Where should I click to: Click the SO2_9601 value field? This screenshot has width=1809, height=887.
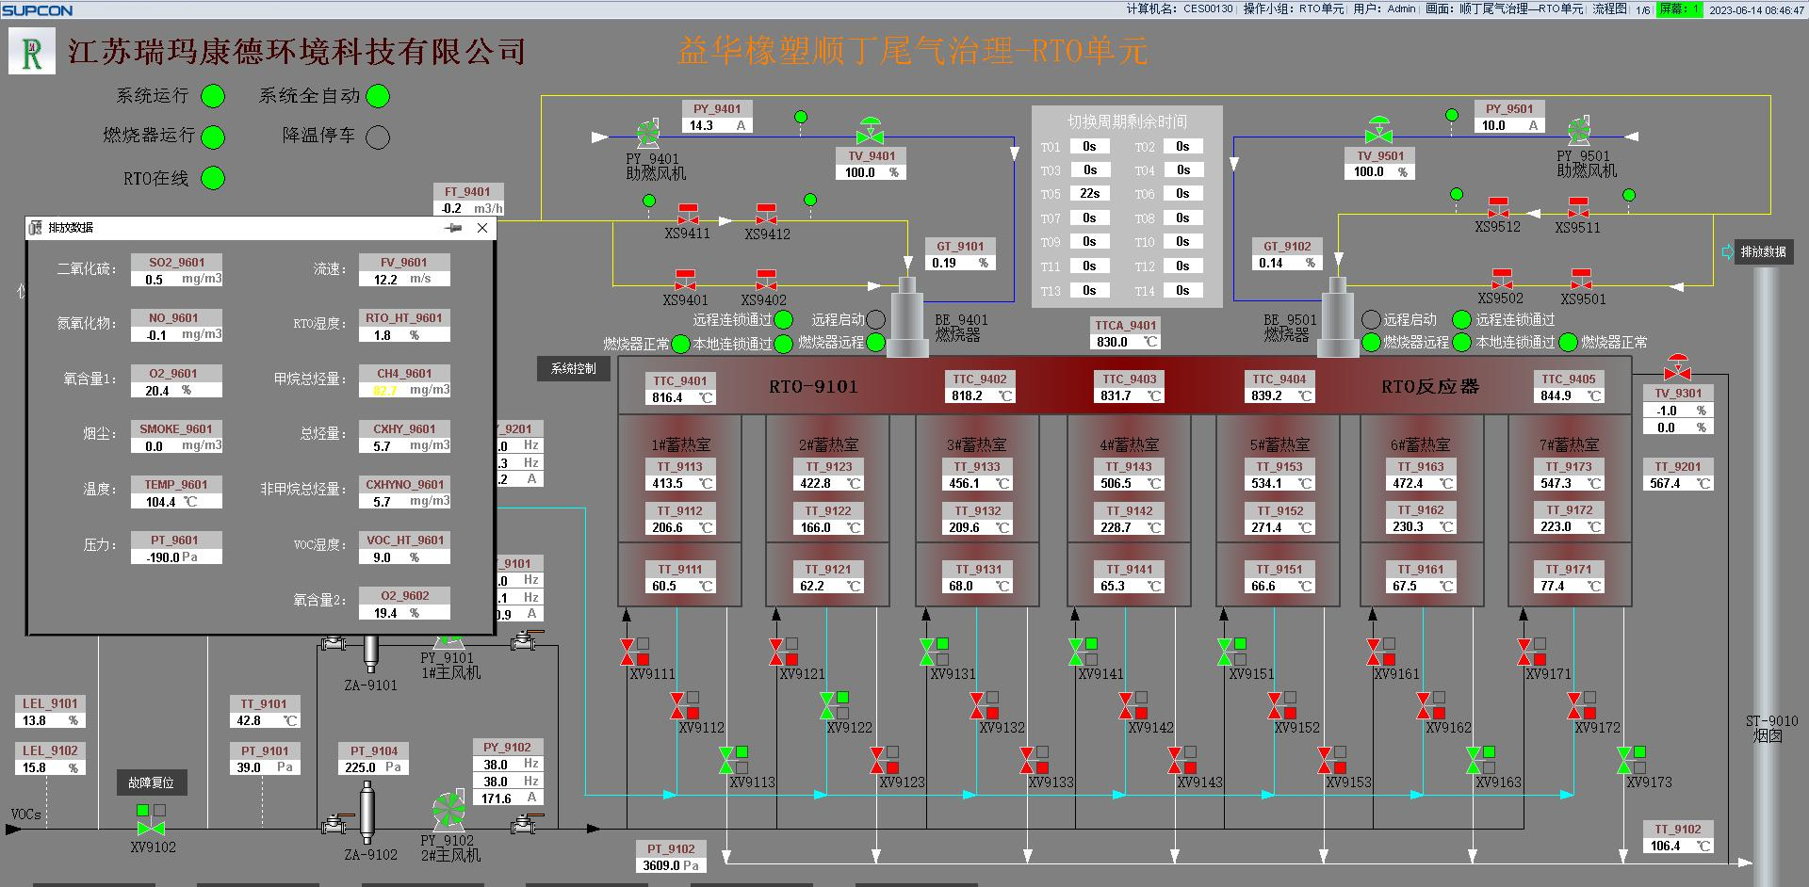pyautogui.click(x=177, y=280)
